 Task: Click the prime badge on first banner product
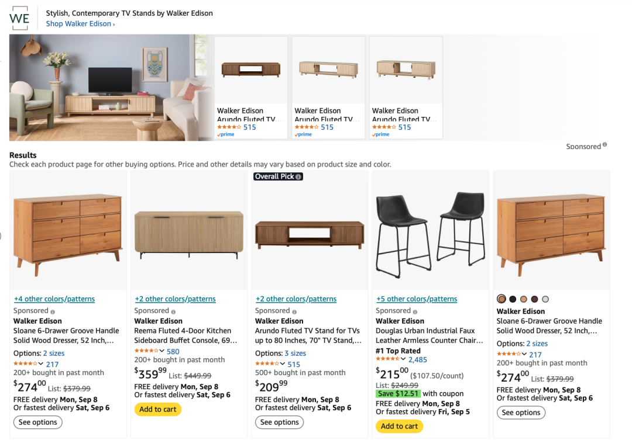[226, 134]
